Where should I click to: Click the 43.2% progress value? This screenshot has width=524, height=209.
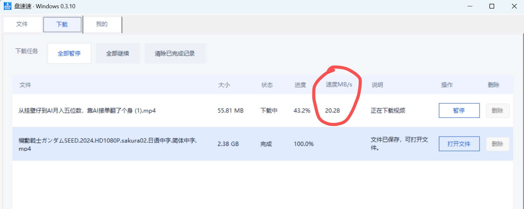[302, 110]
